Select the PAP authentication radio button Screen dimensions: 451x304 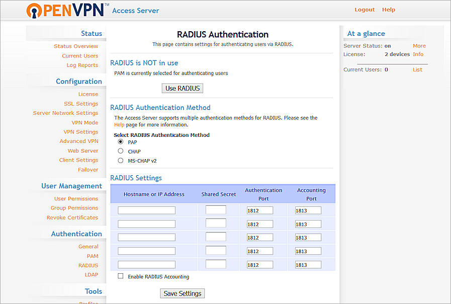point(121,142)
